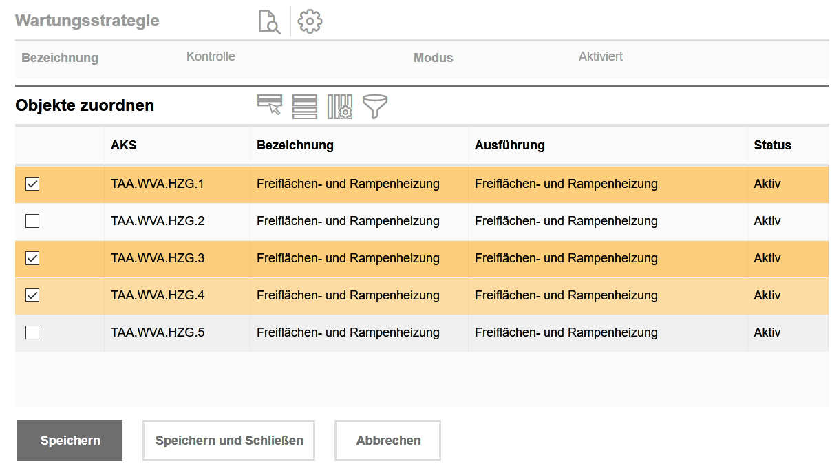832x466 pixels.
Task: Tick the checkbox for TAA.WVA.HZG.5
Action: pyautogui.click(x=32, y=332)
